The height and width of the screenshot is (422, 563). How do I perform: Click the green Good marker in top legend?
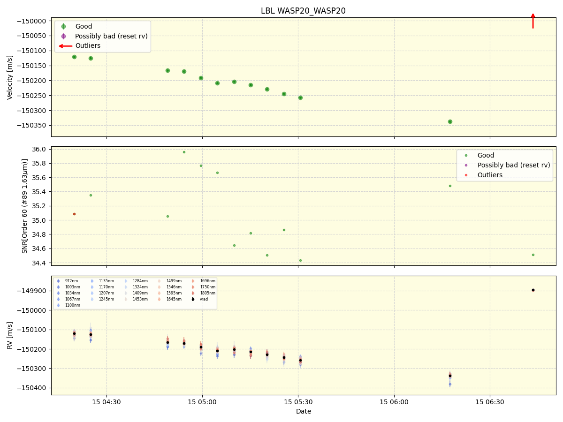(63, 27)
